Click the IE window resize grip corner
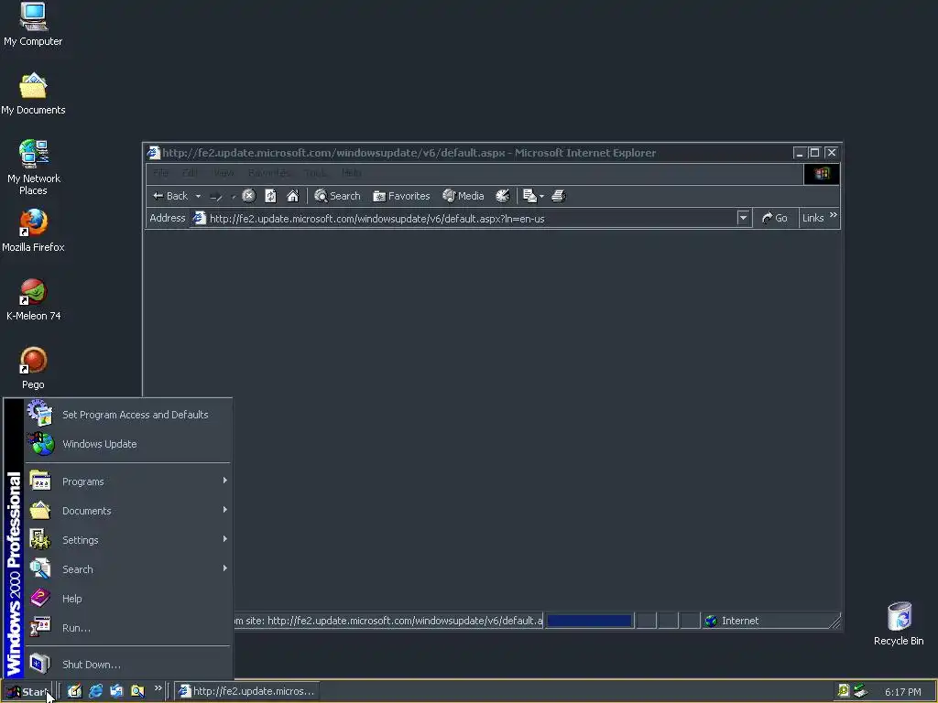 click(835, 622)
